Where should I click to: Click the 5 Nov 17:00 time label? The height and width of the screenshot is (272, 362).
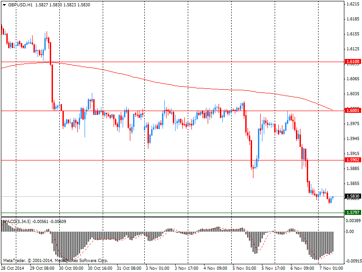coord(273,268)
